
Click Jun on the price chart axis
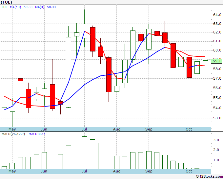[x=44, y=129]
